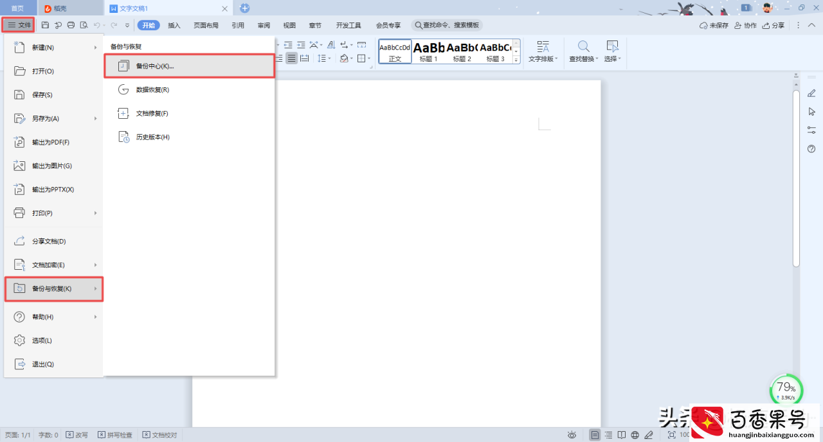
Task: Expand the 帮助(H) submenu
Action: pos(96,317)
